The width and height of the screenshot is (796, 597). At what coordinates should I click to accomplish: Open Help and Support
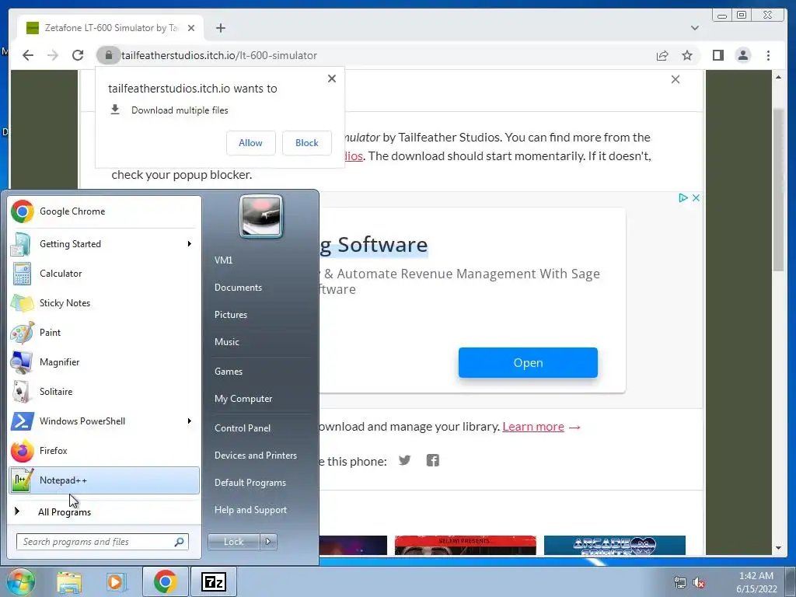point(250,510)
